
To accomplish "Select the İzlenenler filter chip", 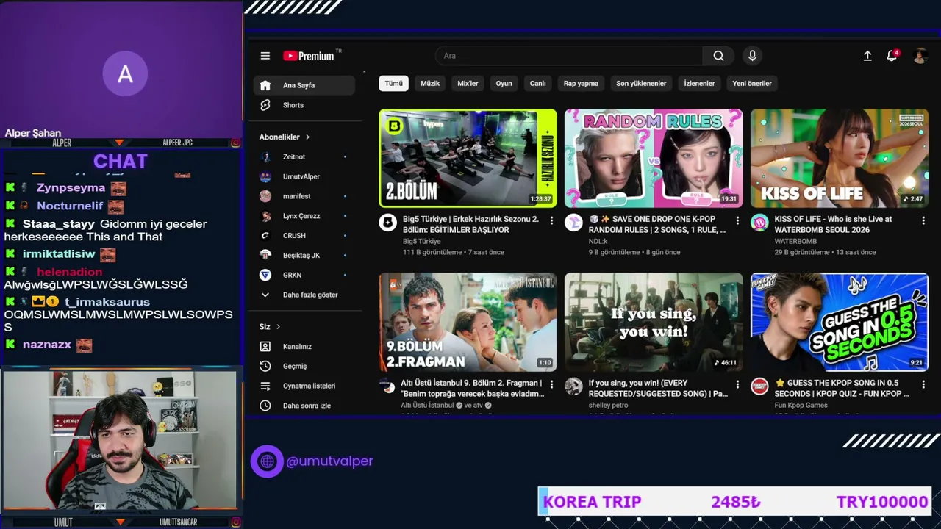I will [699, 84].
